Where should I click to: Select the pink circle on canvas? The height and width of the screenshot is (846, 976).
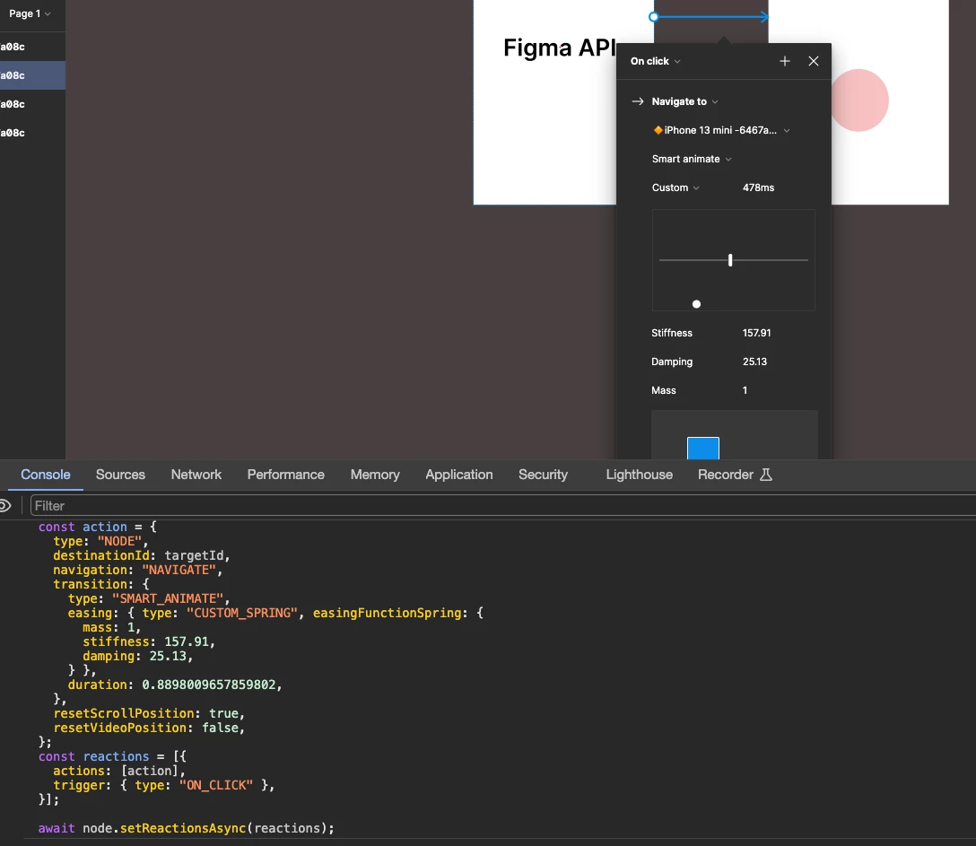click(859, 100)
